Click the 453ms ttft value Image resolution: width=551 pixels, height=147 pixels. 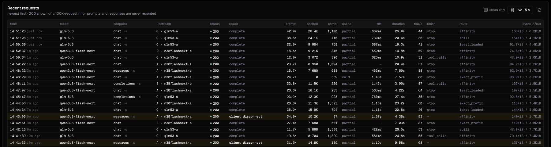[x=377, y=71]
